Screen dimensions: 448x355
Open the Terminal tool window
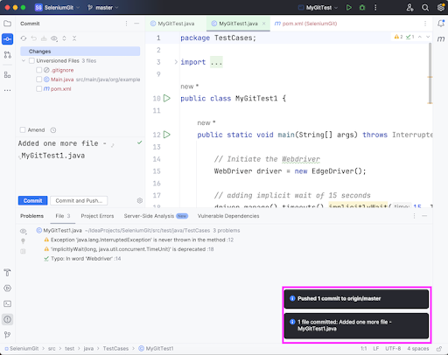pos(8,303)
